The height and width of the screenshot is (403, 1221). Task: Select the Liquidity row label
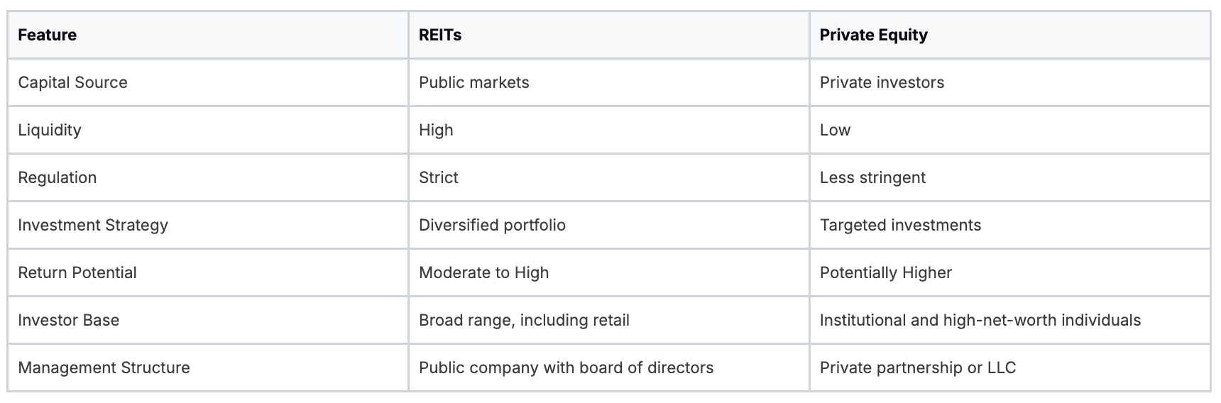coord(50,130)
